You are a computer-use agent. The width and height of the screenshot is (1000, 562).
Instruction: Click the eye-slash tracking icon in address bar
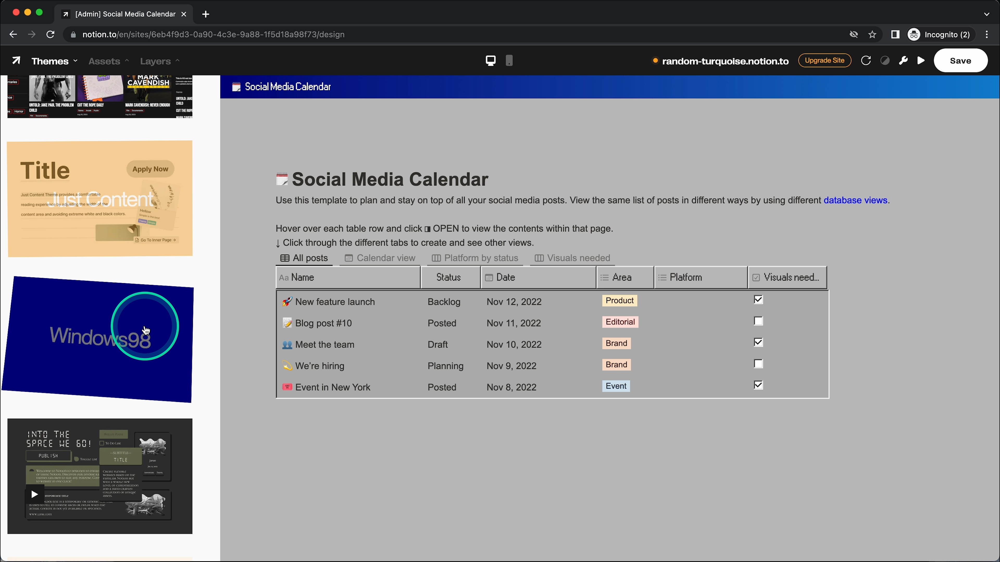point(854,35)
